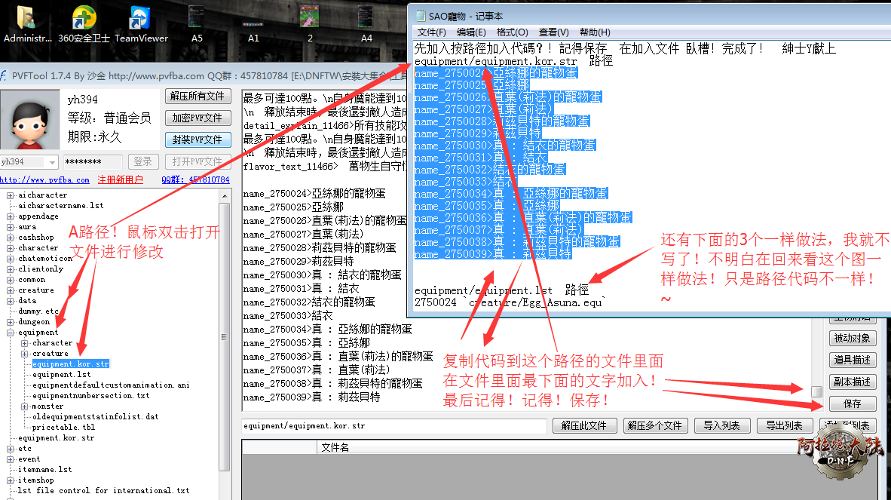Select equipment.lst file in the tree
This screenshot has width=891, height=500.
click(x=62, y=375)
